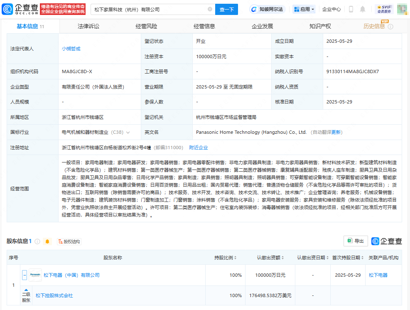
Task: Open the SVIP member service badge
Action: pos(384,9)
